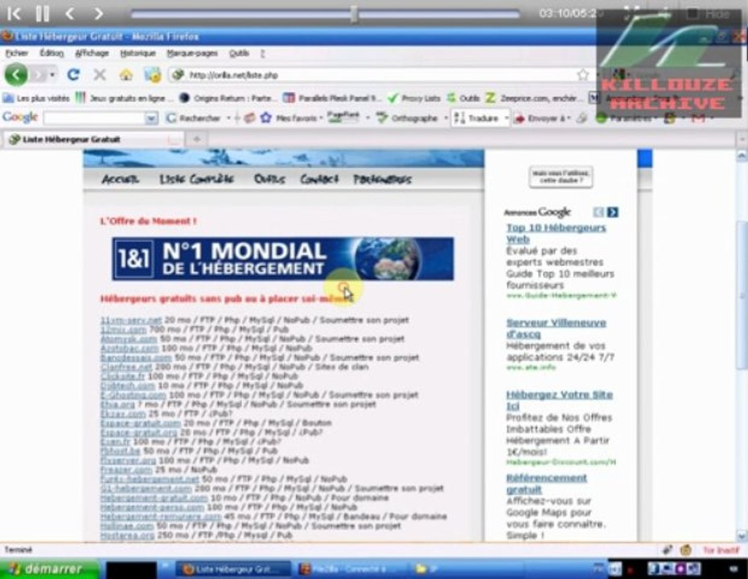This screenshot has height=579, width=748.
Task: Go to Home with the house icon
Action: click(126, 75)
